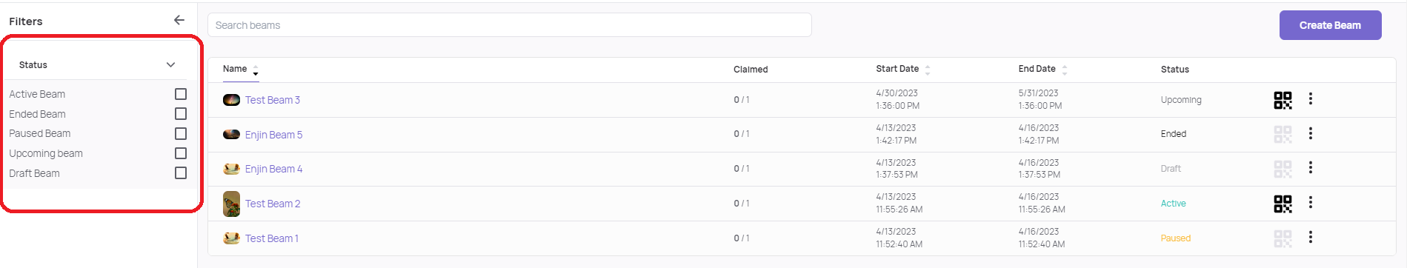Image resolution: width=1407 pixels, height=268 pixels.
Task: Open QR code for Test Beam 2
Action: (x=1283, y=204)
